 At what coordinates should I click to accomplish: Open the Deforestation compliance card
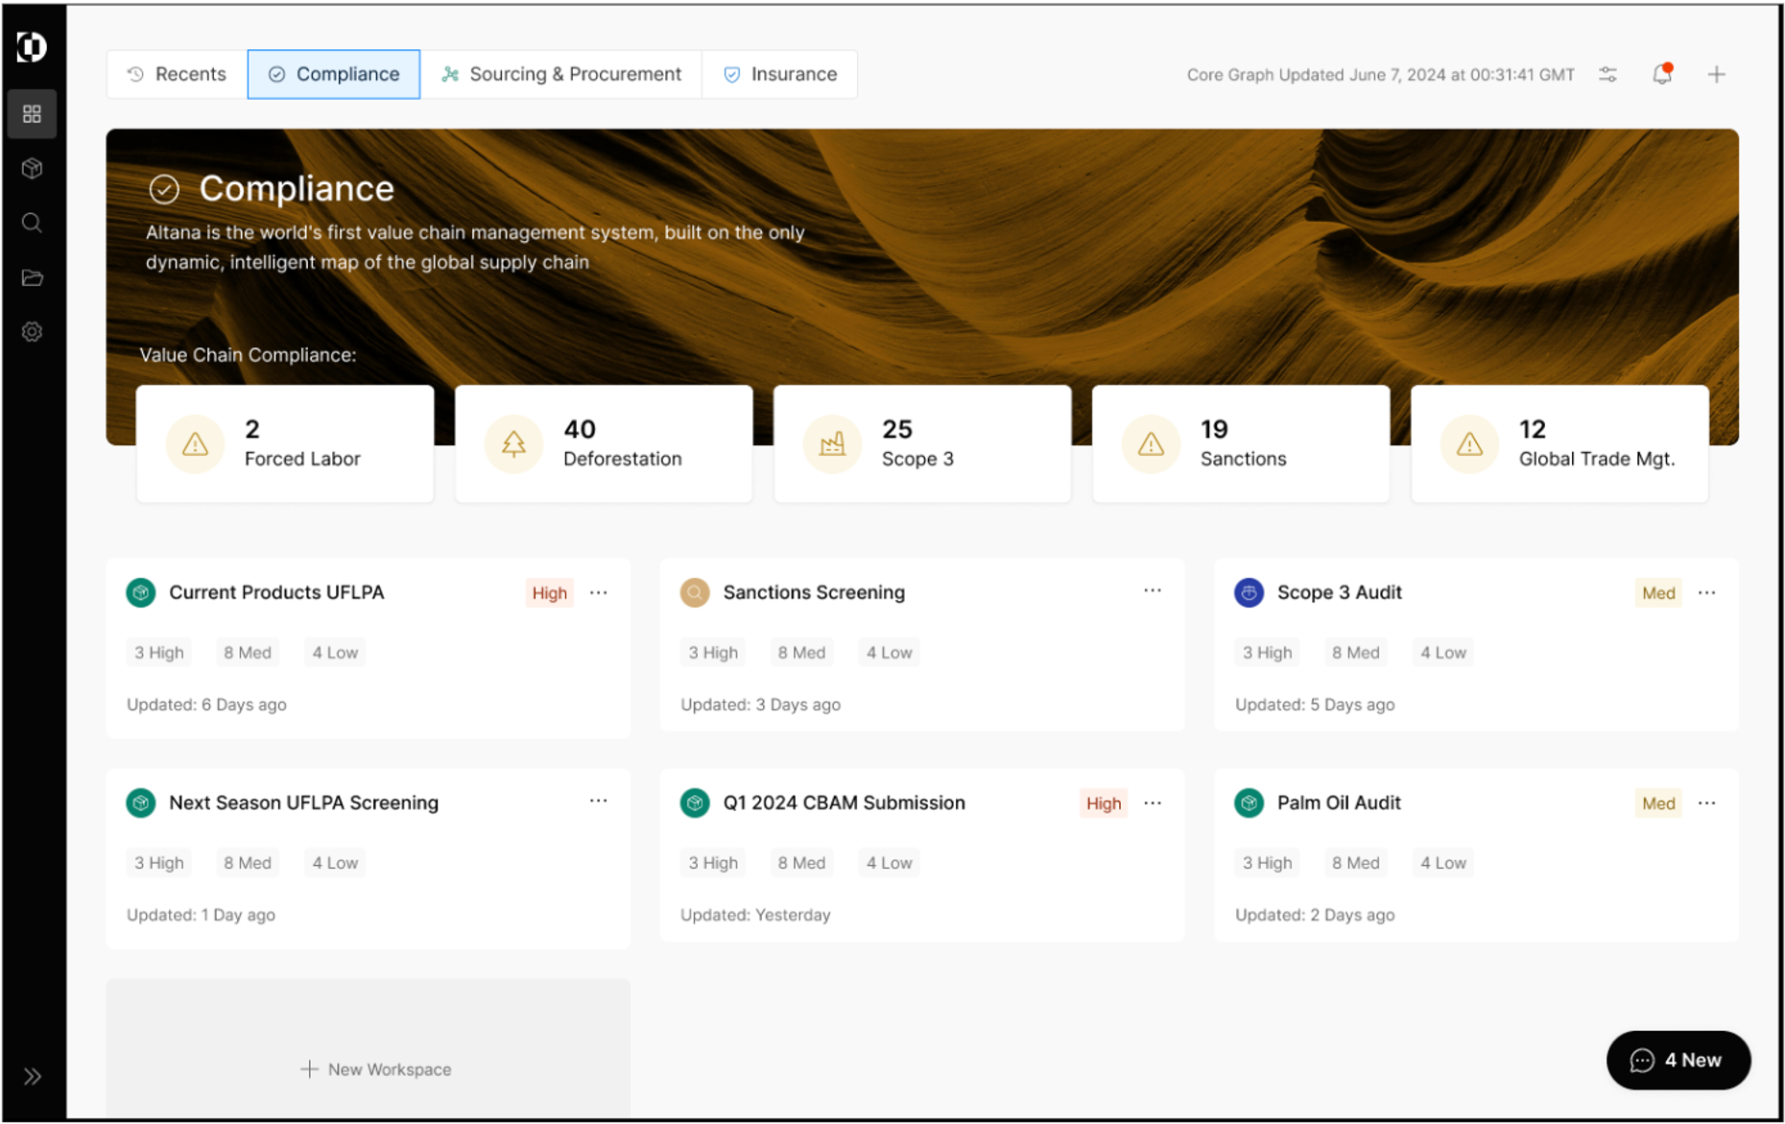(x=604, y=443)
